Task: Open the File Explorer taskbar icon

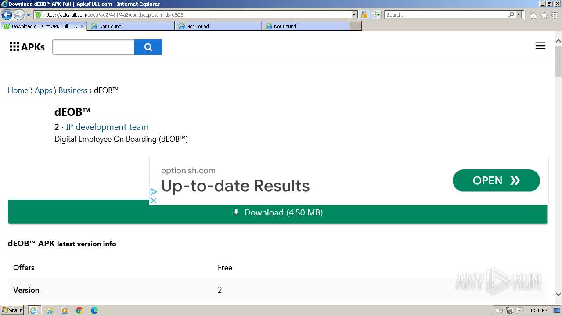Action: (50, 310)
